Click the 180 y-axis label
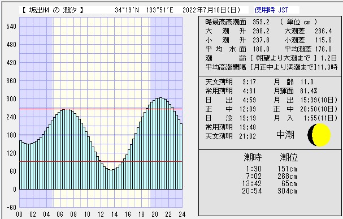Viewport: 343px width, 219px height. [12, 135]
